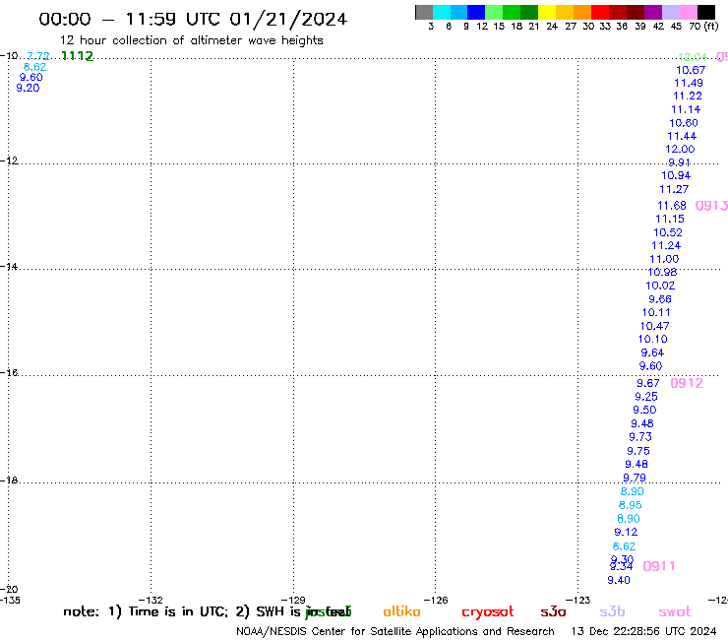The width and height of the screenshot is (728, 640).
Task: Click the -16 latitude axis label
Action: click(9, 373)
